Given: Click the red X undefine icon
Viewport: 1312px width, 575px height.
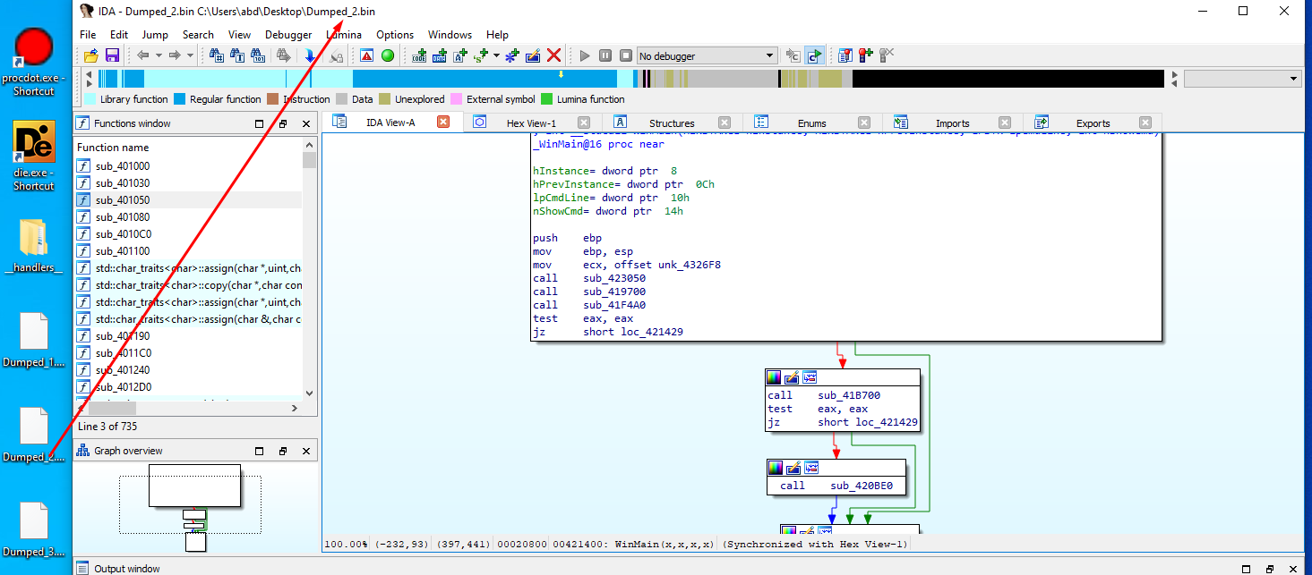Looking at the screenshot, I should (554, 55).
